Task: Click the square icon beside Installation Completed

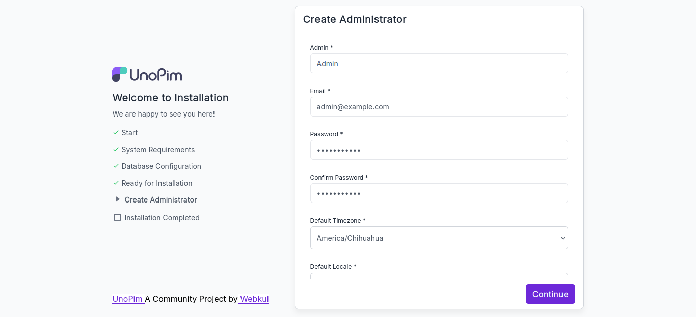Action: click(x=117, y=217)
